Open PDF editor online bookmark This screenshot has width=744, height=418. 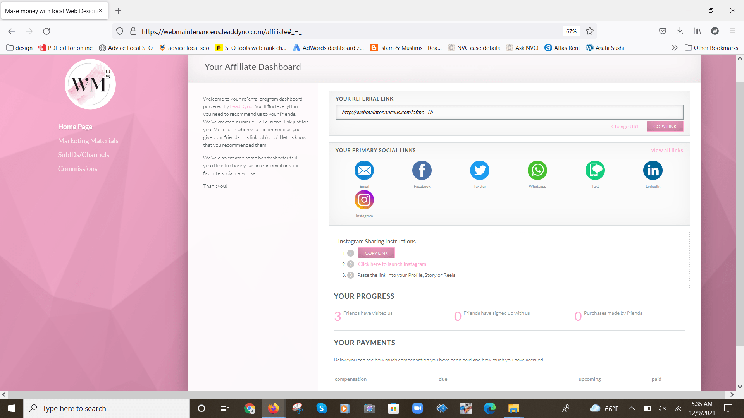[65, 48]
